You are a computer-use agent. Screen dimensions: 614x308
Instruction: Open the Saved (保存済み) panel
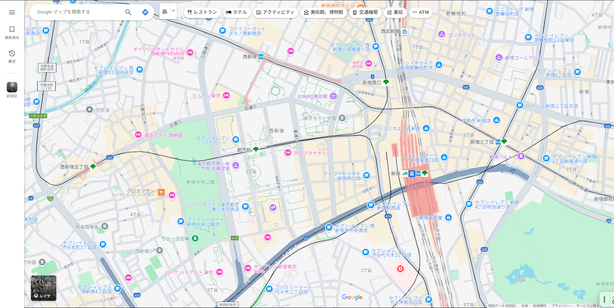tap(12, 33)
